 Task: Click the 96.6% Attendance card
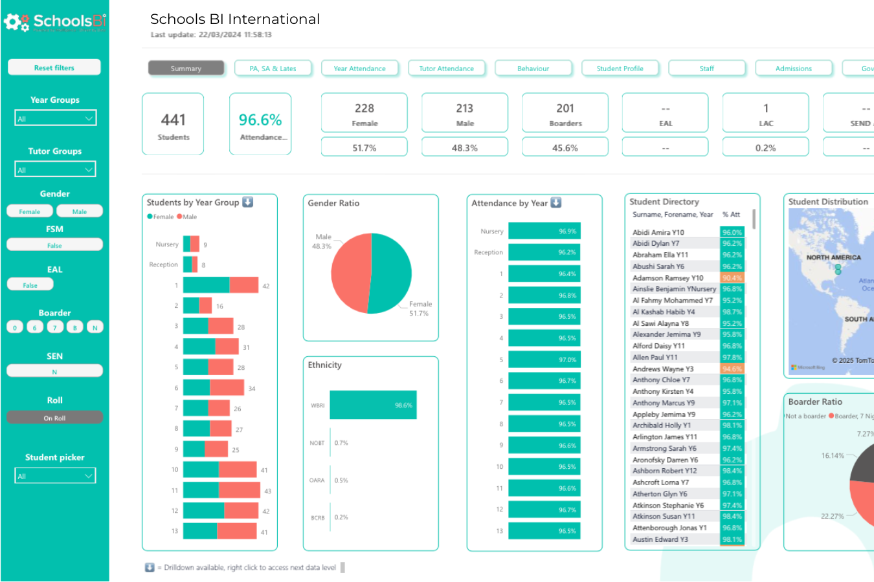[x=260, y=124]
